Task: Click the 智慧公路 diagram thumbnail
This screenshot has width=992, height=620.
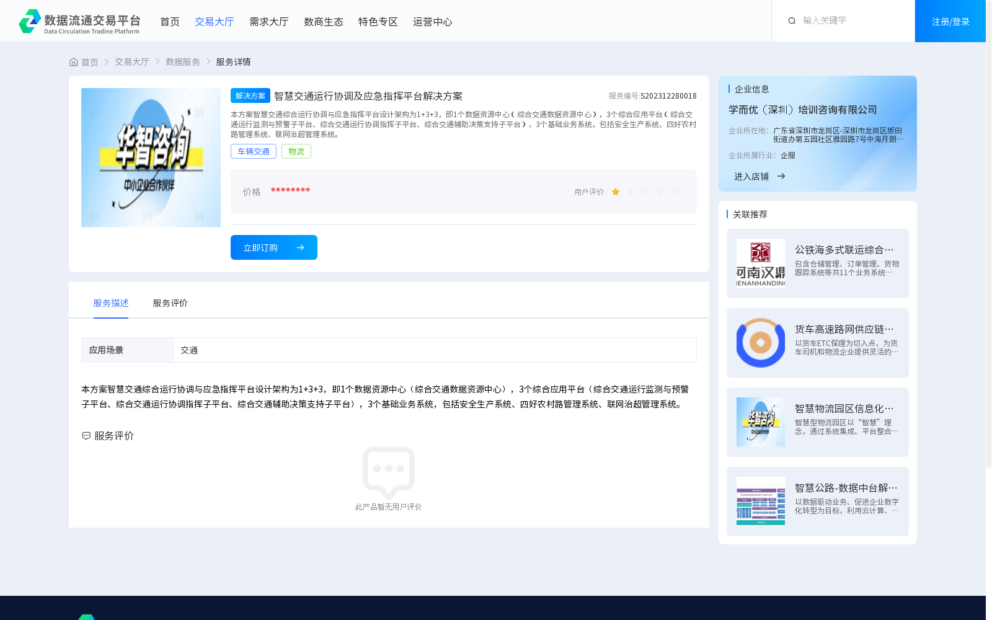Action: point(761,502)
